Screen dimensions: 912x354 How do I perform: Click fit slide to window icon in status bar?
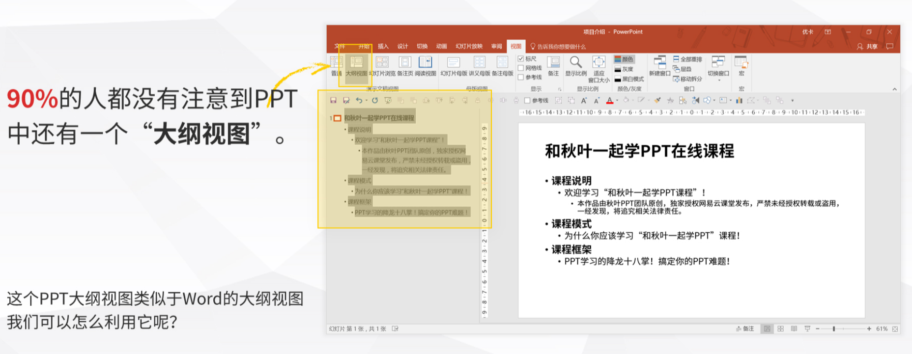(x=895, y=329)
